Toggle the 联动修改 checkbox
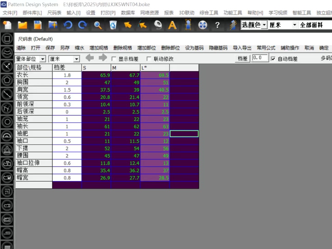 pyautogui.click(x=149, y=59)
